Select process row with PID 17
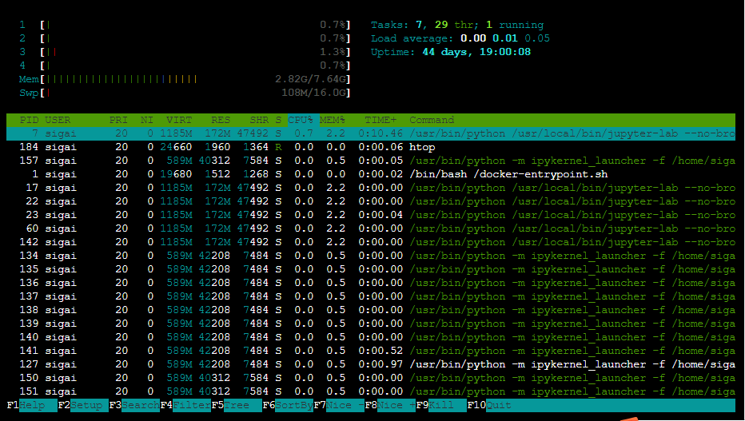Screen dimensions: 745x421 coord(371,188)
